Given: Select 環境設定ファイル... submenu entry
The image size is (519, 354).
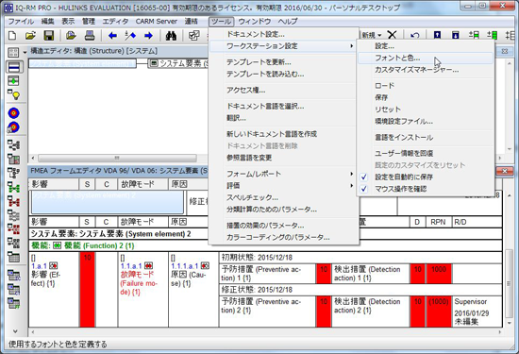Looking at the screenshot, I should pos(426,122).
